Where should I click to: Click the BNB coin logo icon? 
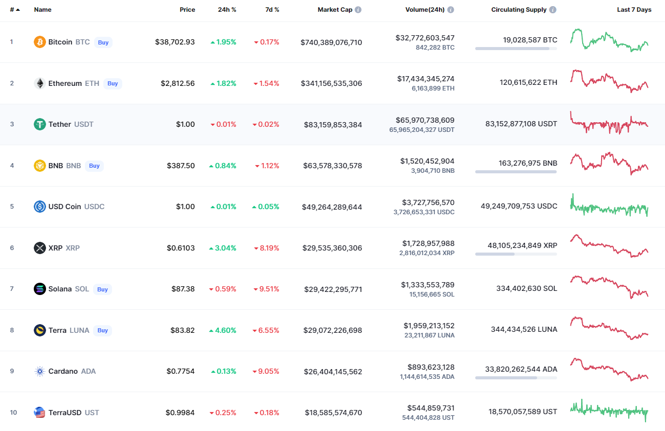tap(40, 166)
